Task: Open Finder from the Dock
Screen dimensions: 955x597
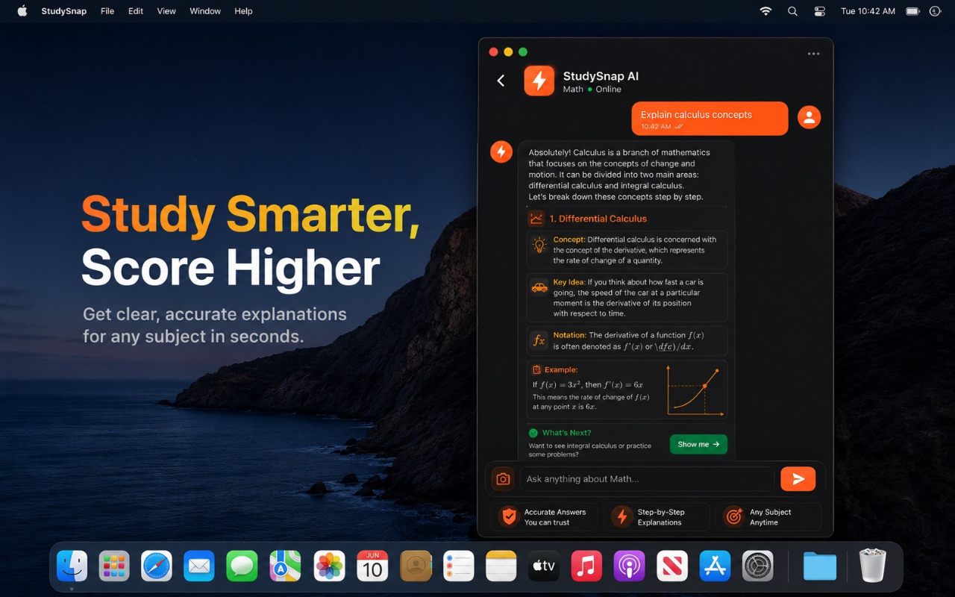Action: [72, 566]
